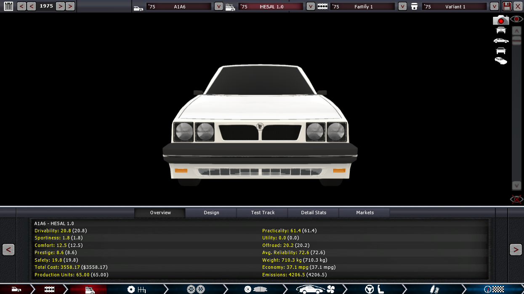The width and height of the screenshot is (524, 294).
Task: Expand the A1A6 model dropdown
Action: coord(218,6)
